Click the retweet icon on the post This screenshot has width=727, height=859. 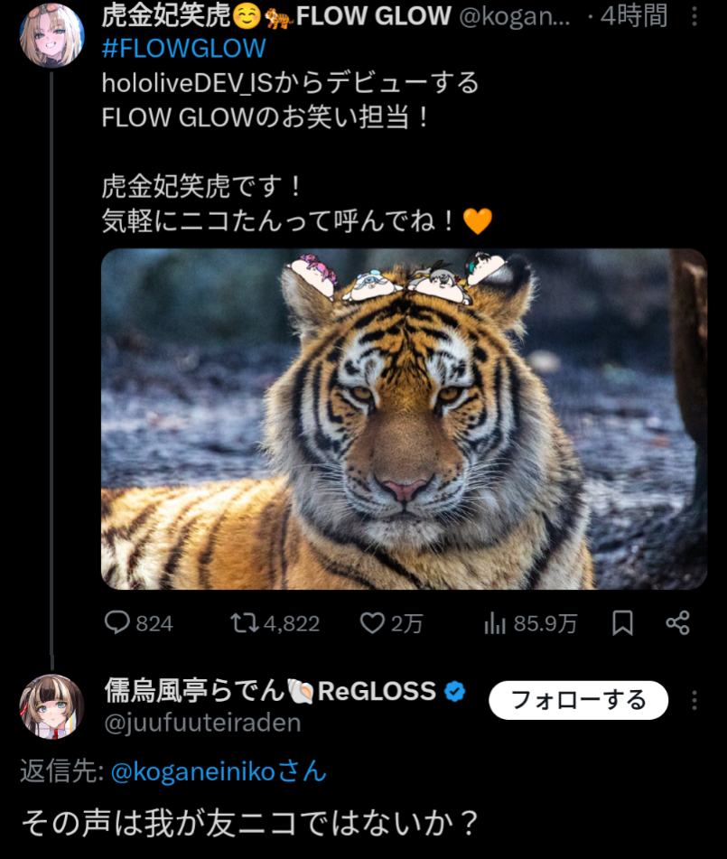coord(242,622)
